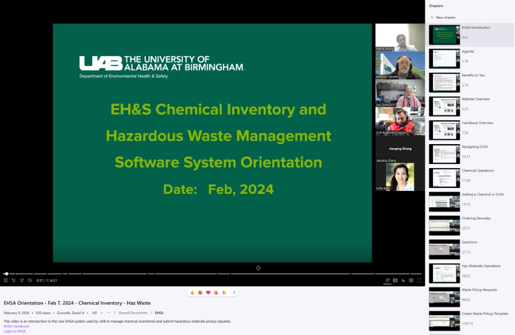This screenshot has height=335, width=515.
Task: Open the video settings gear
Action: pos(411,281)
